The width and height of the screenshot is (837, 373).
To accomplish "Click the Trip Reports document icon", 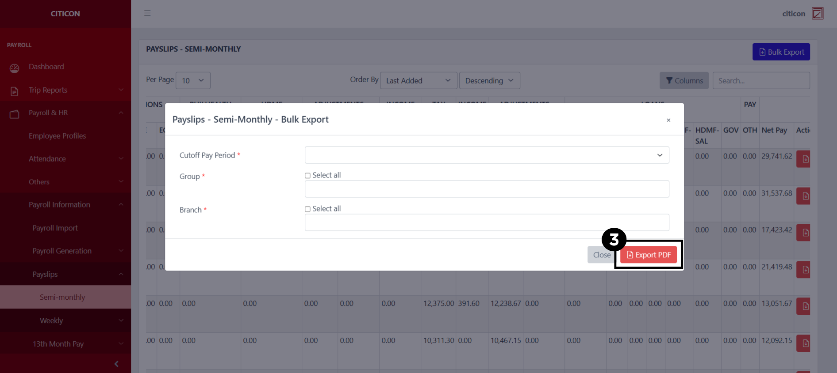I will (x=15, y=91).
